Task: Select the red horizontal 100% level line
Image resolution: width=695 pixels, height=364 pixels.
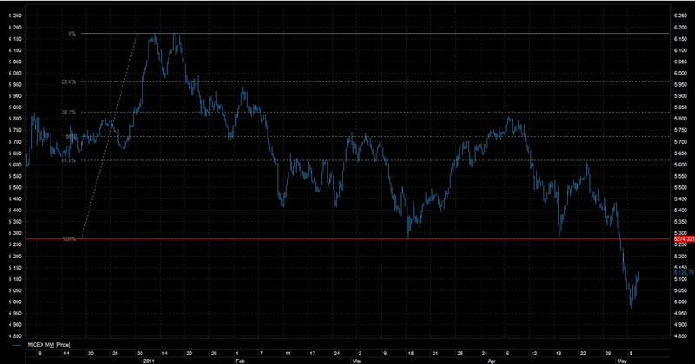Action: click(x=347, y=239)
